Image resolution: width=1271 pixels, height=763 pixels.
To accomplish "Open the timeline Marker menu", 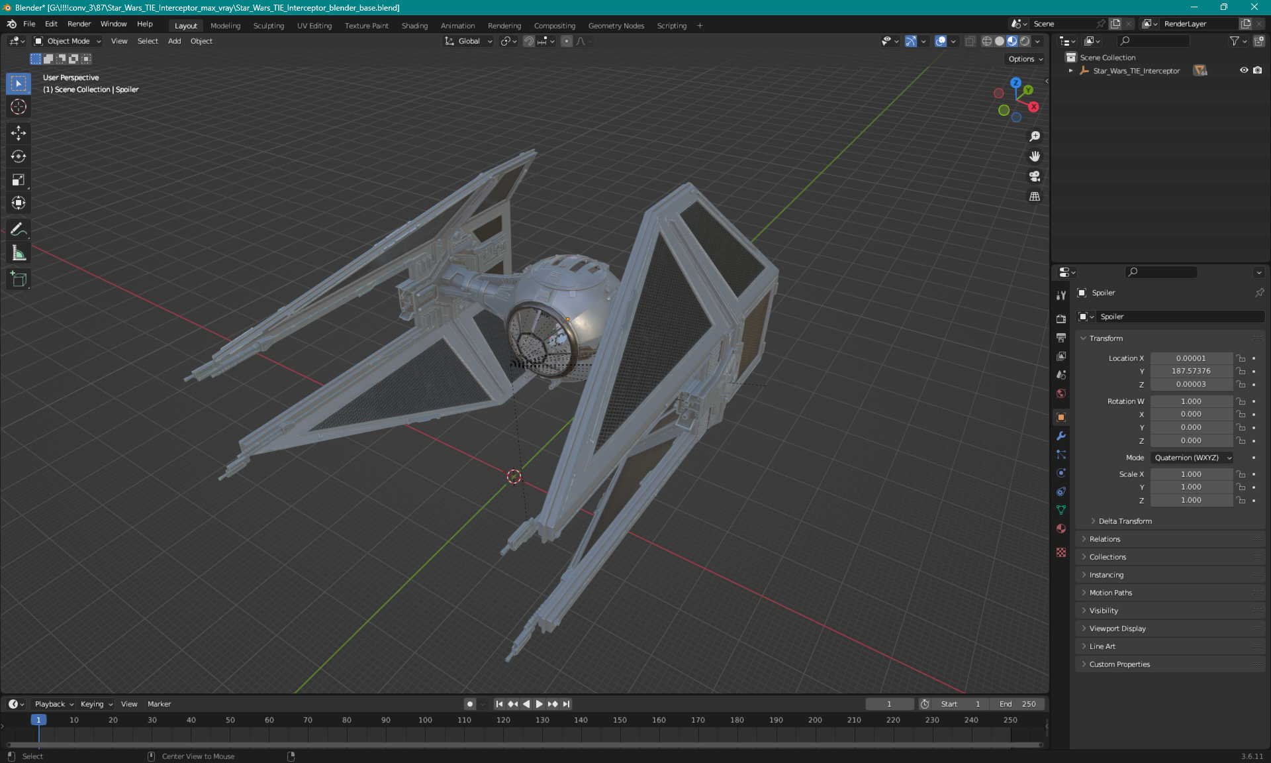I will pos(159,704).
